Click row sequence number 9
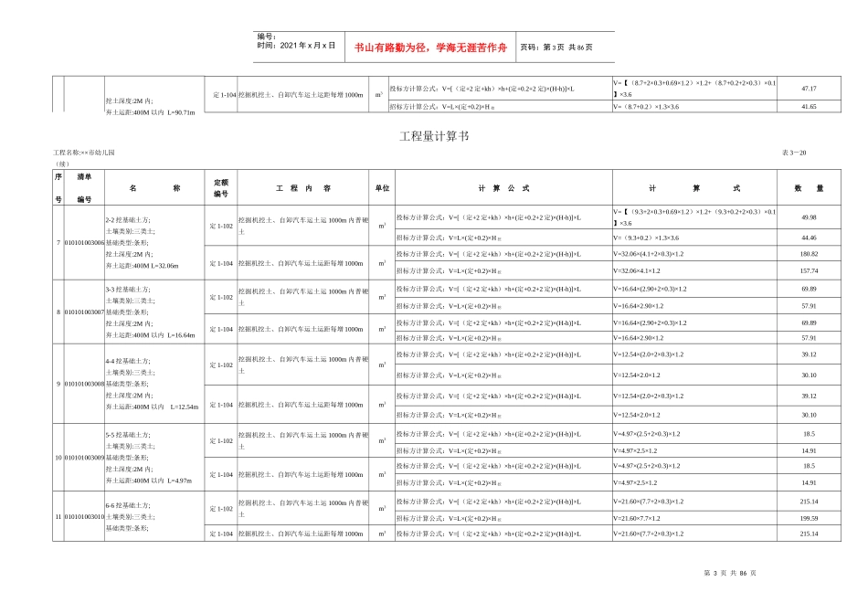868x613 pixels. [58, 384]
